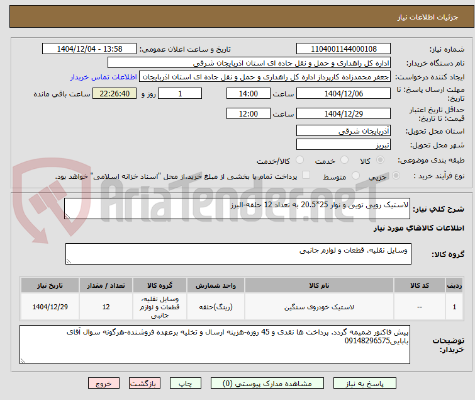This screenshot has height=400, width=475.
Task: Select the خدمت radio button
Action: coord(344,160)
